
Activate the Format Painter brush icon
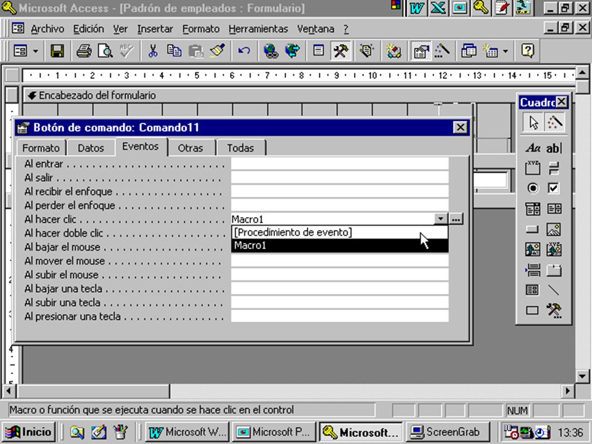(x=218, y=51)
